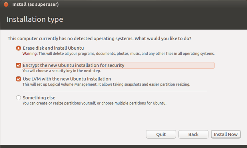Close the Install (as superuser) window

coord(6,4)
